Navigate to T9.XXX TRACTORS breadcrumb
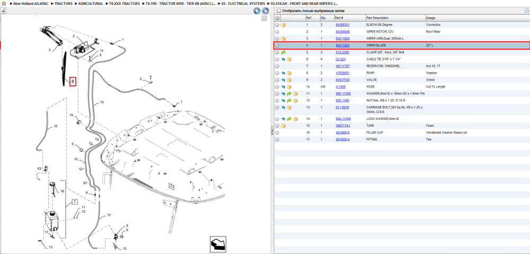 124,3
